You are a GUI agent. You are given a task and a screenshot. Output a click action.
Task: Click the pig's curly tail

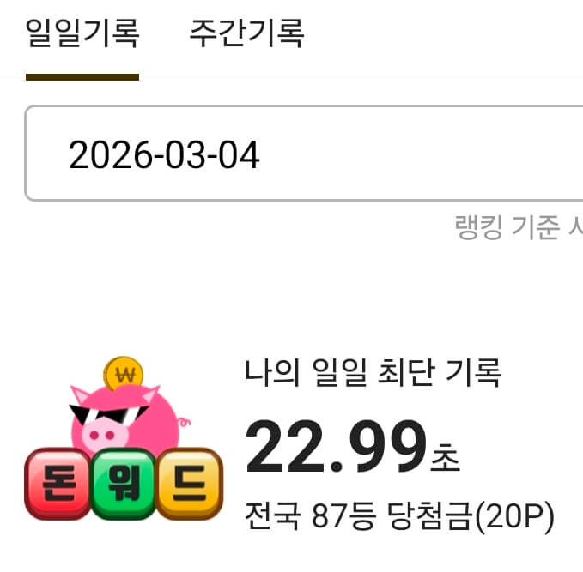point(184,422)
